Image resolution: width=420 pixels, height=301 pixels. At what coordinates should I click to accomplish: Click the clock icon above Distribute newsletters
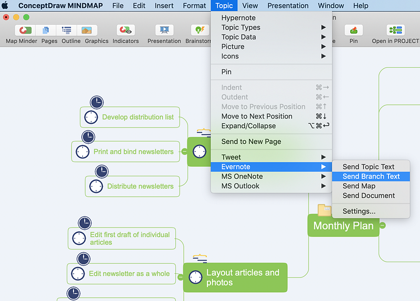tap(102, 171)
